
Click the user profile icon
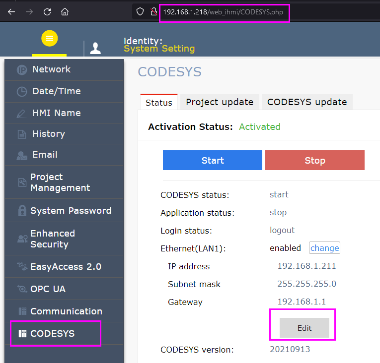click(95, 48)
